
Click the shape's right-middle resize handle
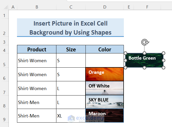click(x=163, y=60)
